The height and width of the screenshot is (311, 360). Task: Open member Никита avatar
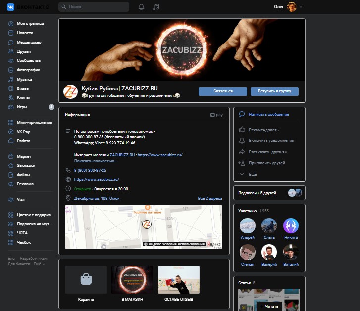[291, 226]
